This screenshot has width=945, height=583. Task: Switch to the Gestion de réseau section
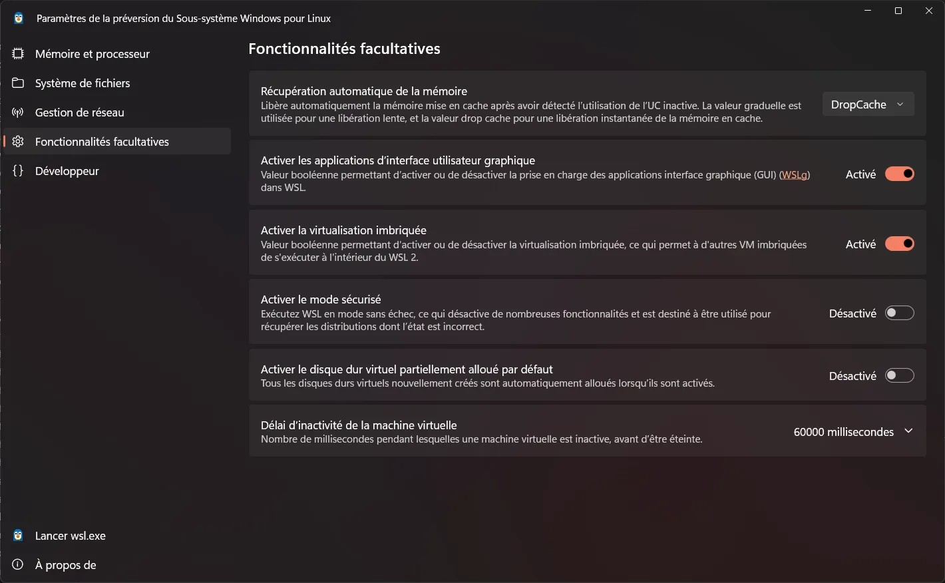click(x=80, y=112)
